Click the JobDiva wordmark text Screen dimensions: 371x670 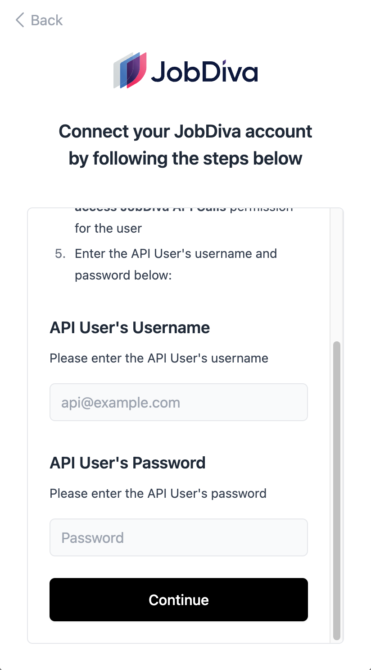pyautogui.click(x=204, y=72)
